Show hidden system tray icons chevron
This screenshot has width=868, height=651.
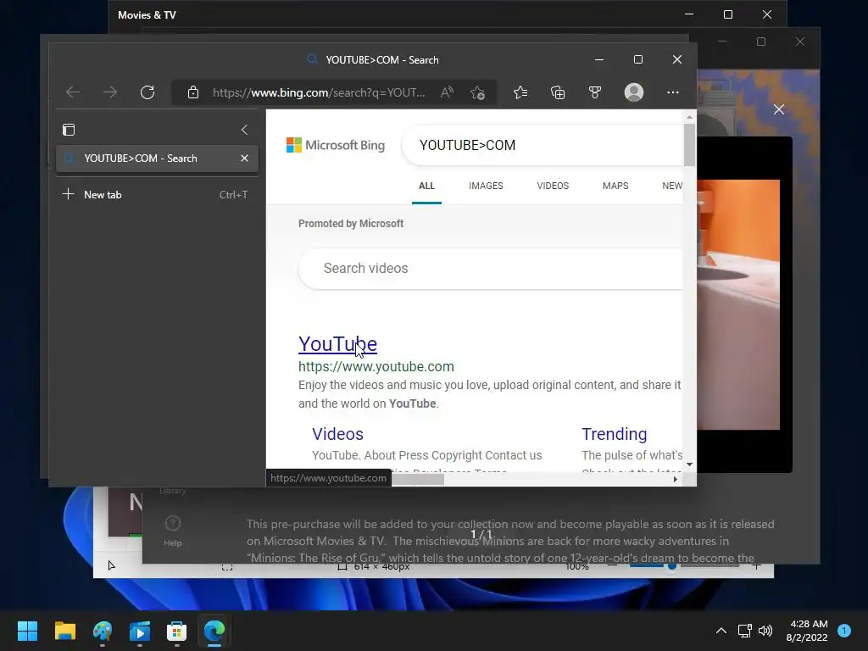[721, 631]
